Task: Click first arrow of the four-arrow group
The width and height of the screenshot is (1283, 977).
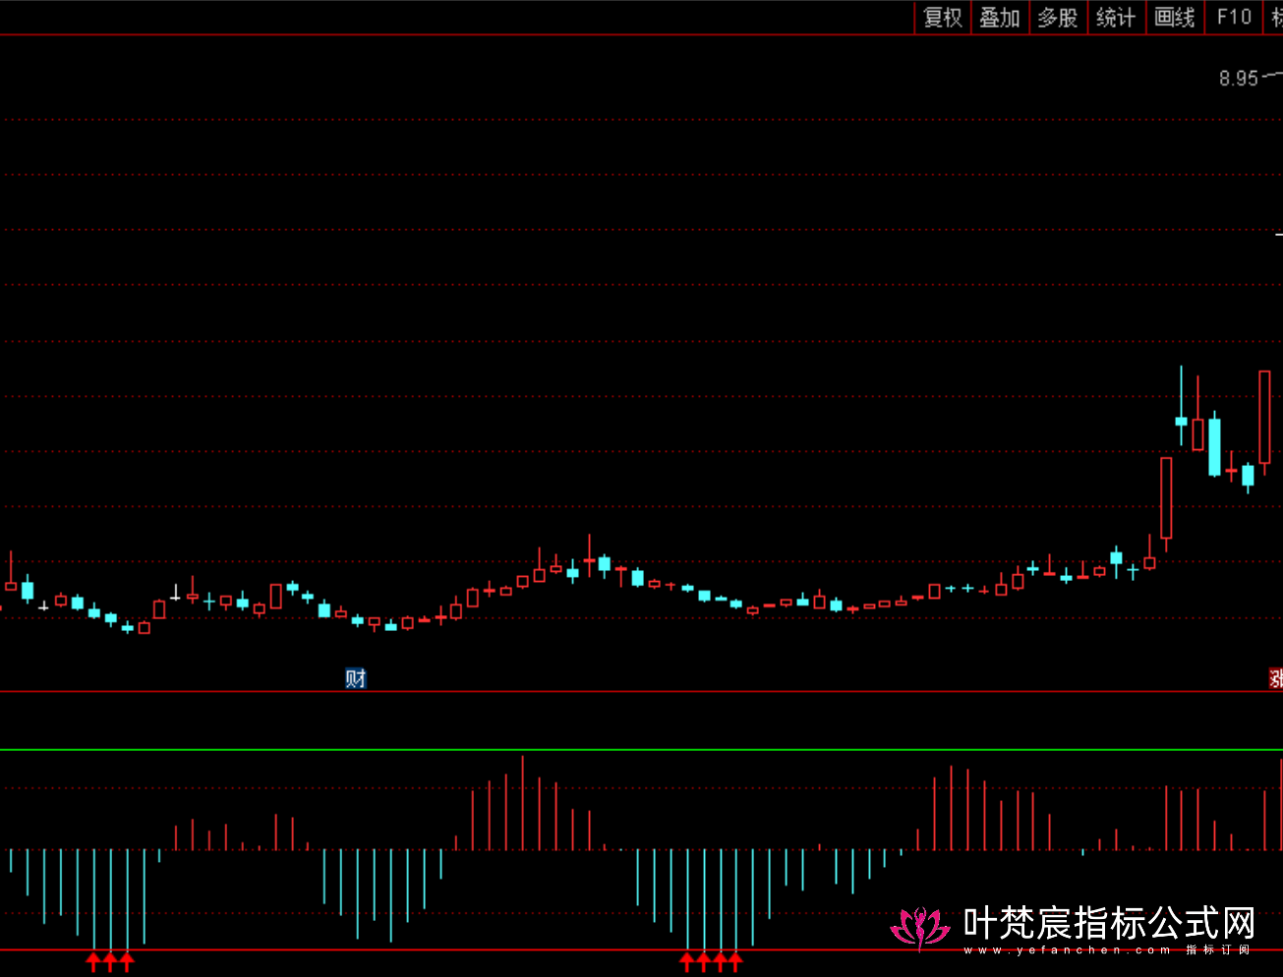Action: [x=687, y=961]
